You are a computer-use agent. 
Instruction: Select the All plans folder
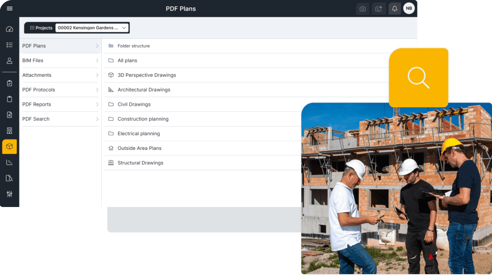pos(127,60)
